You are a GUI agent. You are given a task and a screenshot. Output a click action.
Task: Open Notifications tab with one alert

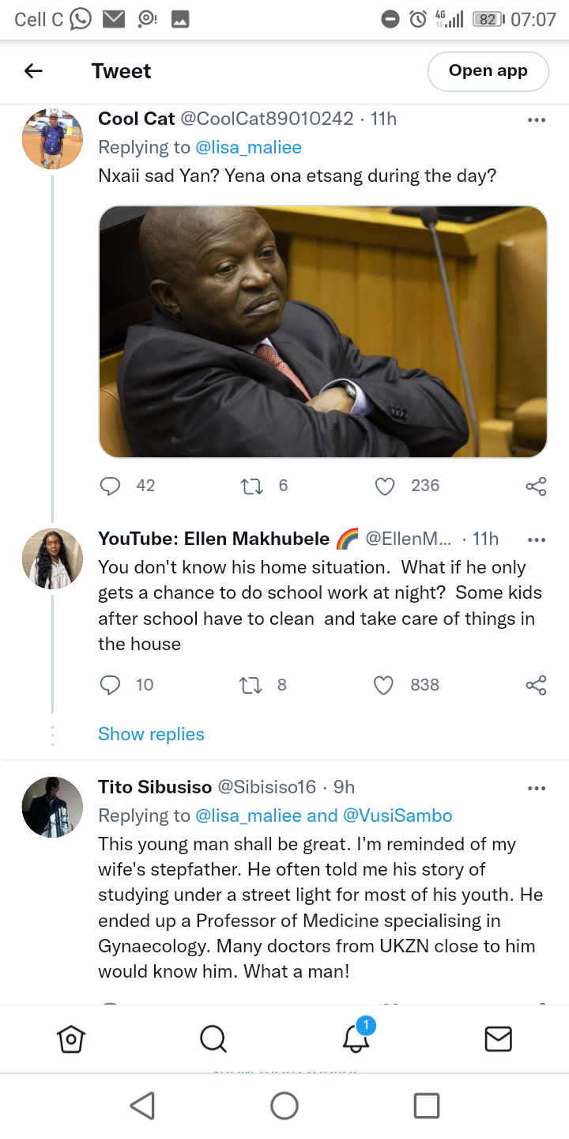click(x=356, y=1037)
